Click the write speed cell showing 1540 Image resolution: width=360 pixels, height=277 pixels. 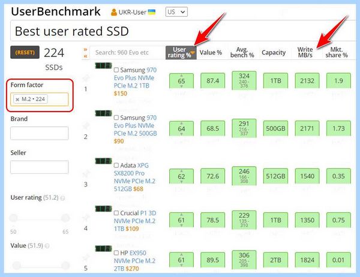pyautogui.click(x=307, y=176)
